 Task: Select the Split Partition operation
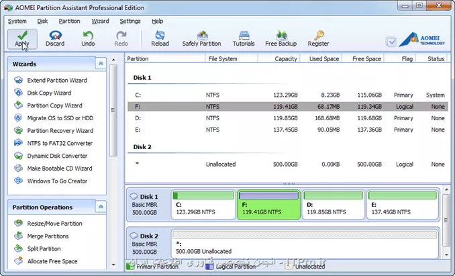44,248
